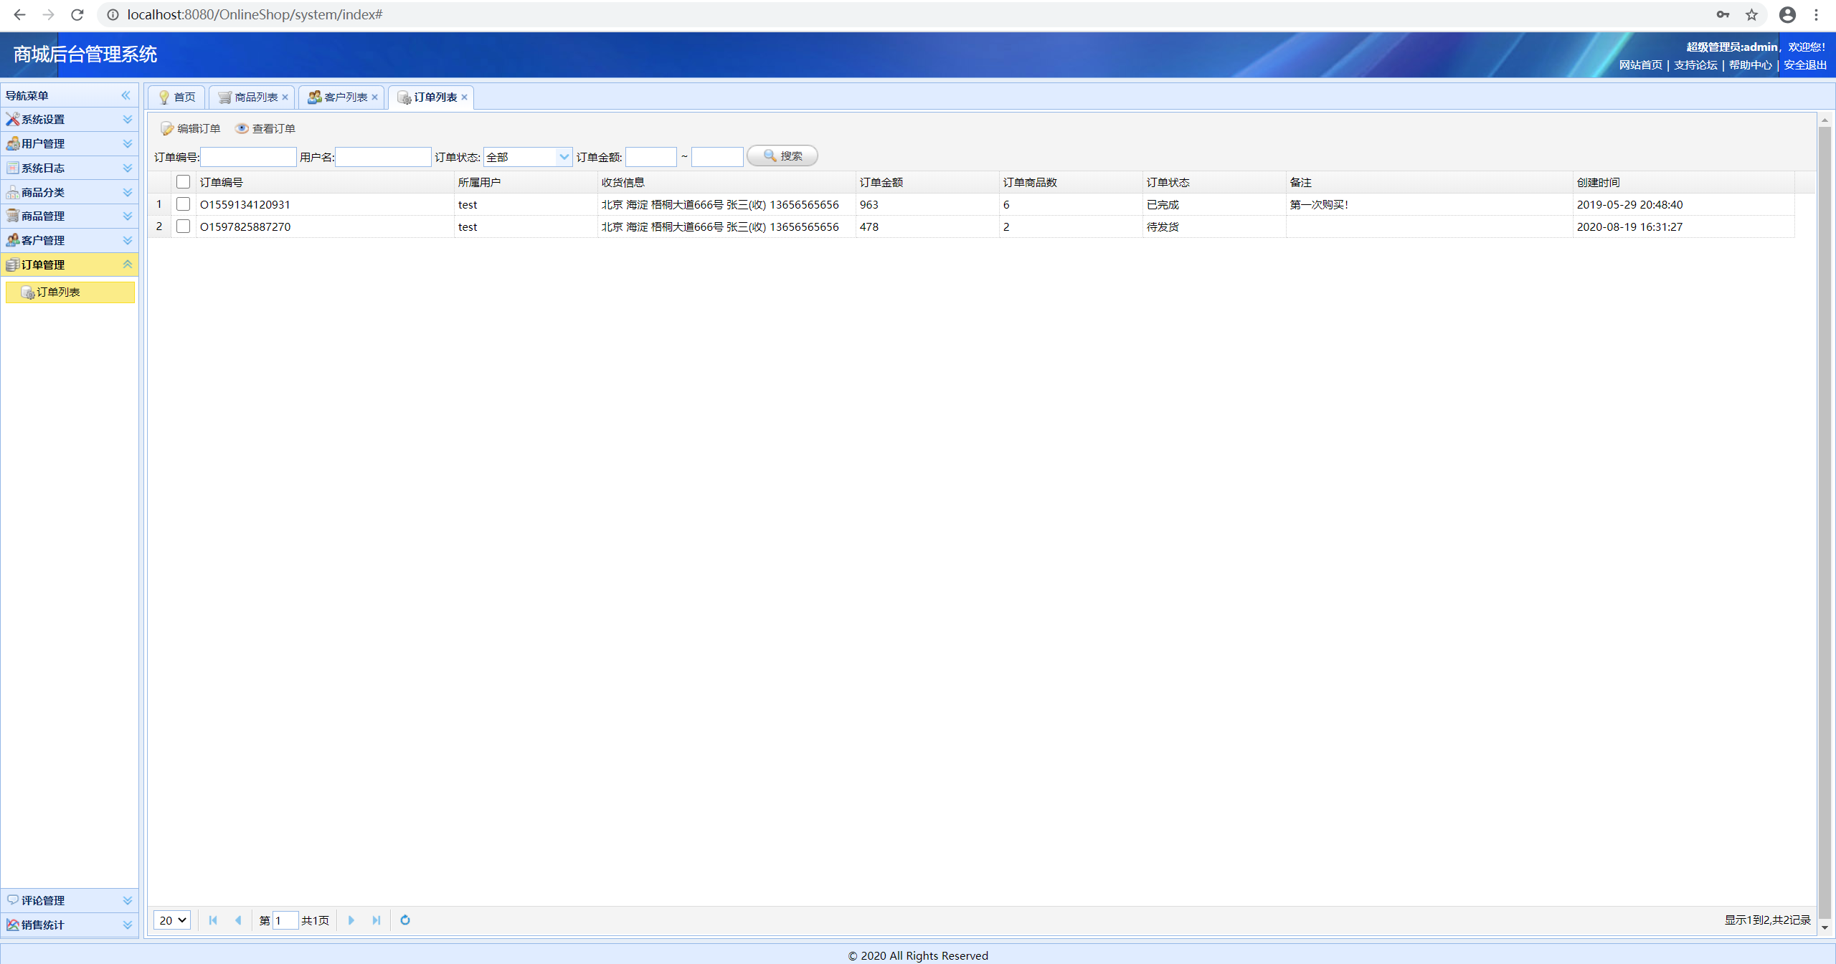1836x964 pixels.
Task: Expand the 商品管理 section chevron
Action: click(128, 216)
